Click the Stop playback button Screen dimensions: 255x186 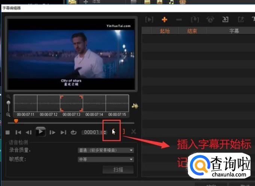[x=7, y=132]
